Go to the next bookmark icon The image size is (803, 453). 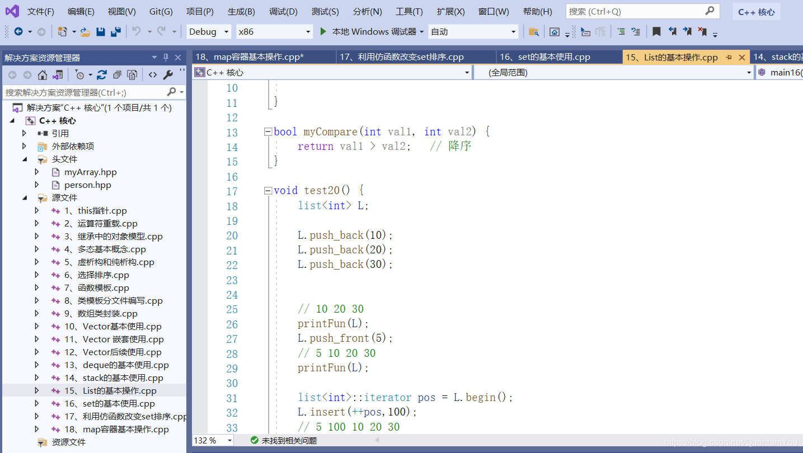[x=687, y=32]
